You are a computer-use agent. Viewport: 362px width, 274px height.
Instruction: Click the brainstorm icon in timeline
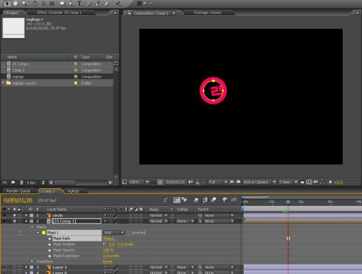click(x=224, y=200)
